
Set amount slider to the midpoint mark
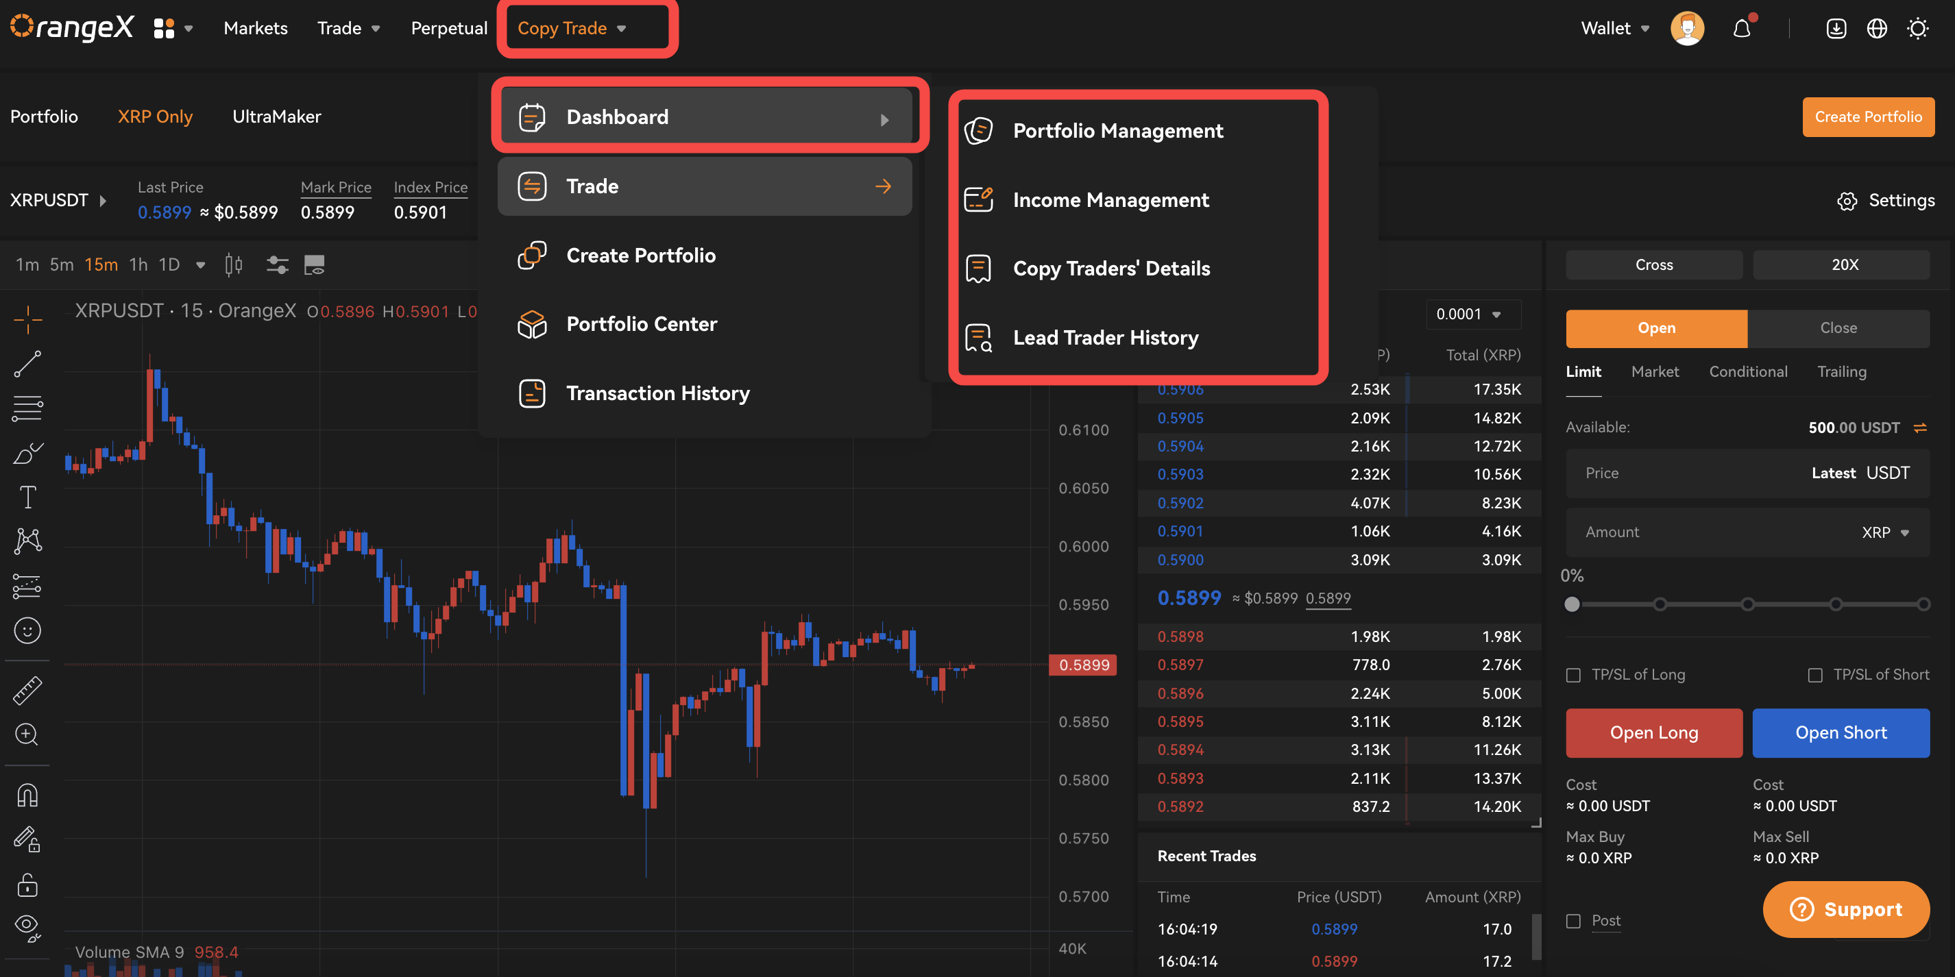(x=1748, y=604)
